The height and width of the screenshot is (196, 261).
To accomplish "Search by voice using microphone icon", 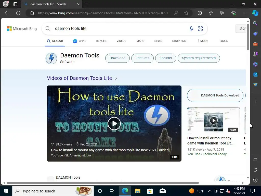I will point(191,29).
